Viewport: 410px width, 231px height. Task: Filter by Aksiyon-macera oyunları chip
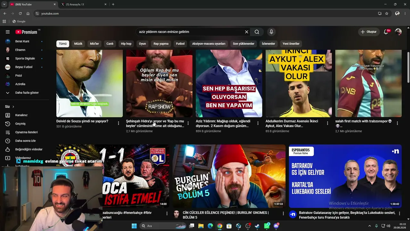coord(209,44)
